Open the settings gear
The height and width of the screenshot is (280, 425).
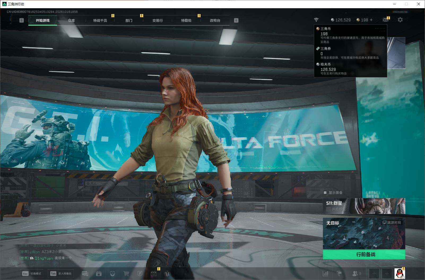400,20
